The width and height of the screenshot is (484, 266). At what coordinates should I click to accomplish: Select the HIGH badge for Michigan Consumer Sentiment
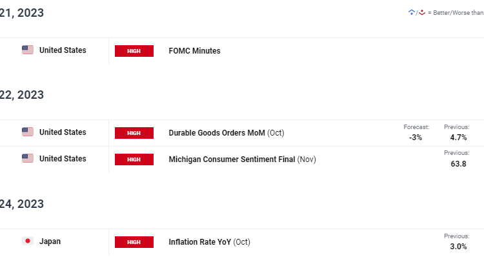click(134, 159)
